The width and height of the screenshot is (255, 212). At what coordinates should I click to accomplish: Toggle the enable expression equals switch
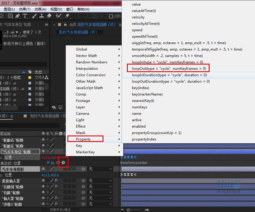pyautogui.click(x=48, y=162)
